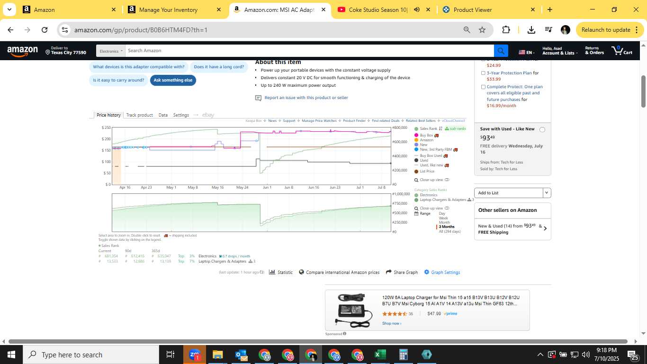Open Returns & Orders link

tap(594, 50)
